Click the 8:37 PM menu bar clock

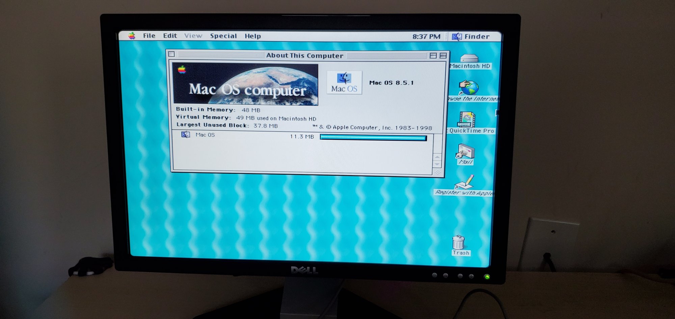point(426,36)
